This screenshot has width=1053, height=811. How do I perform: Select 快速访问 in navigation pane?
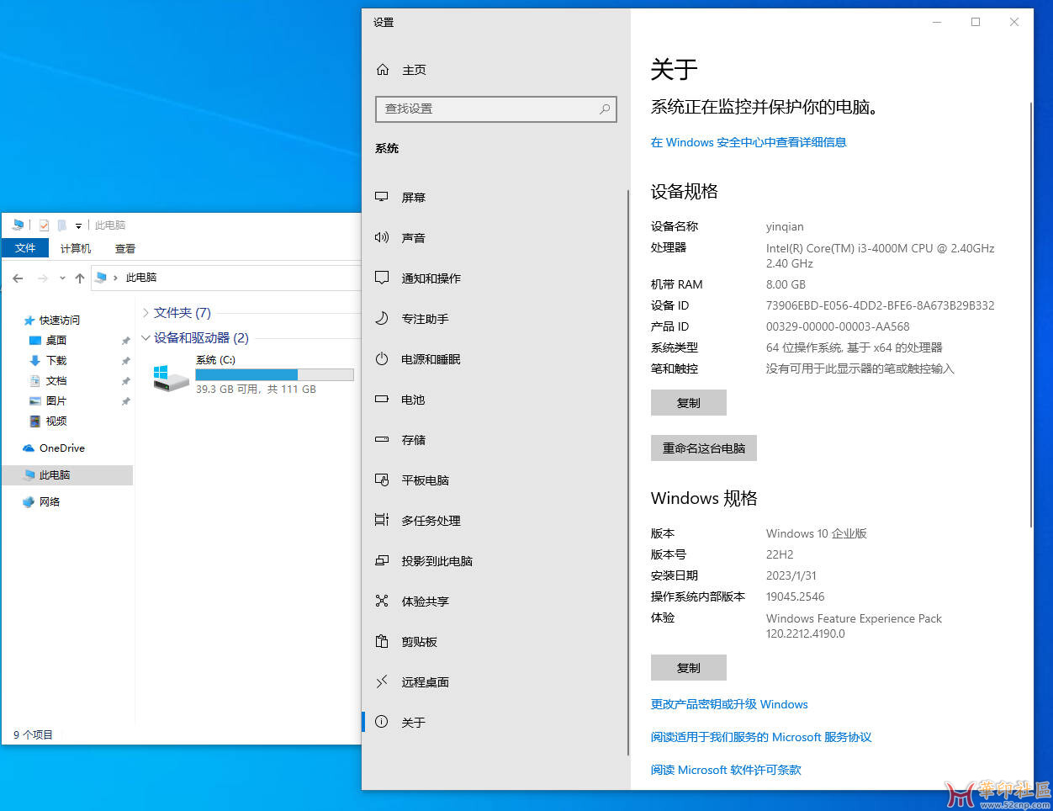[52, 320]
